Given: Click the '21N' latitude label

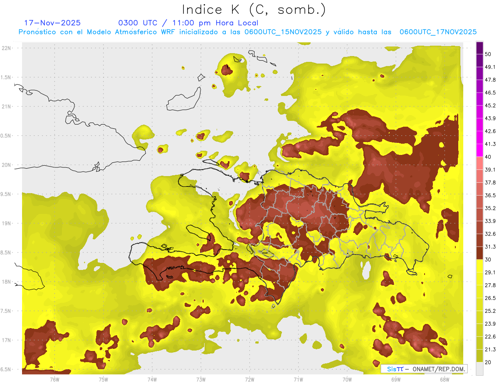Looking at the screenshot, I should point(7,106).
